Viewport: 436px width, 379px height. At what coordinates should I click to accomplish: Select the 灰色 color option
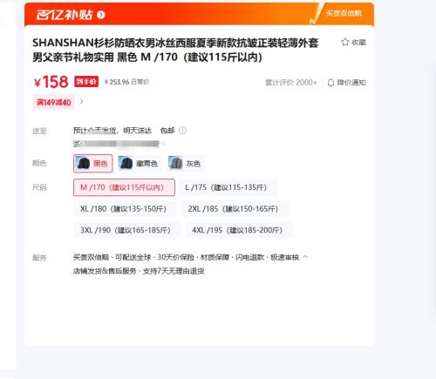pos(185,163)
